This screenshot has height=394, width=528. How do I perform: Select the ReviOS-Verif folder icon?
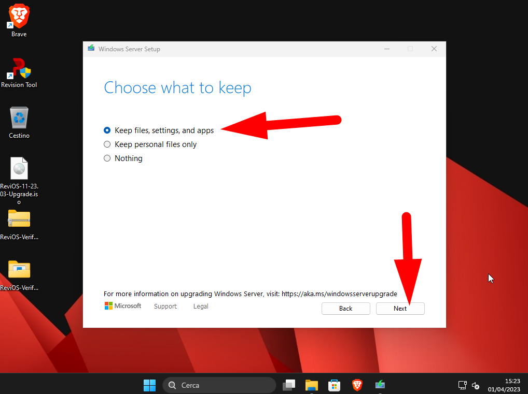(x=19, y=275)
